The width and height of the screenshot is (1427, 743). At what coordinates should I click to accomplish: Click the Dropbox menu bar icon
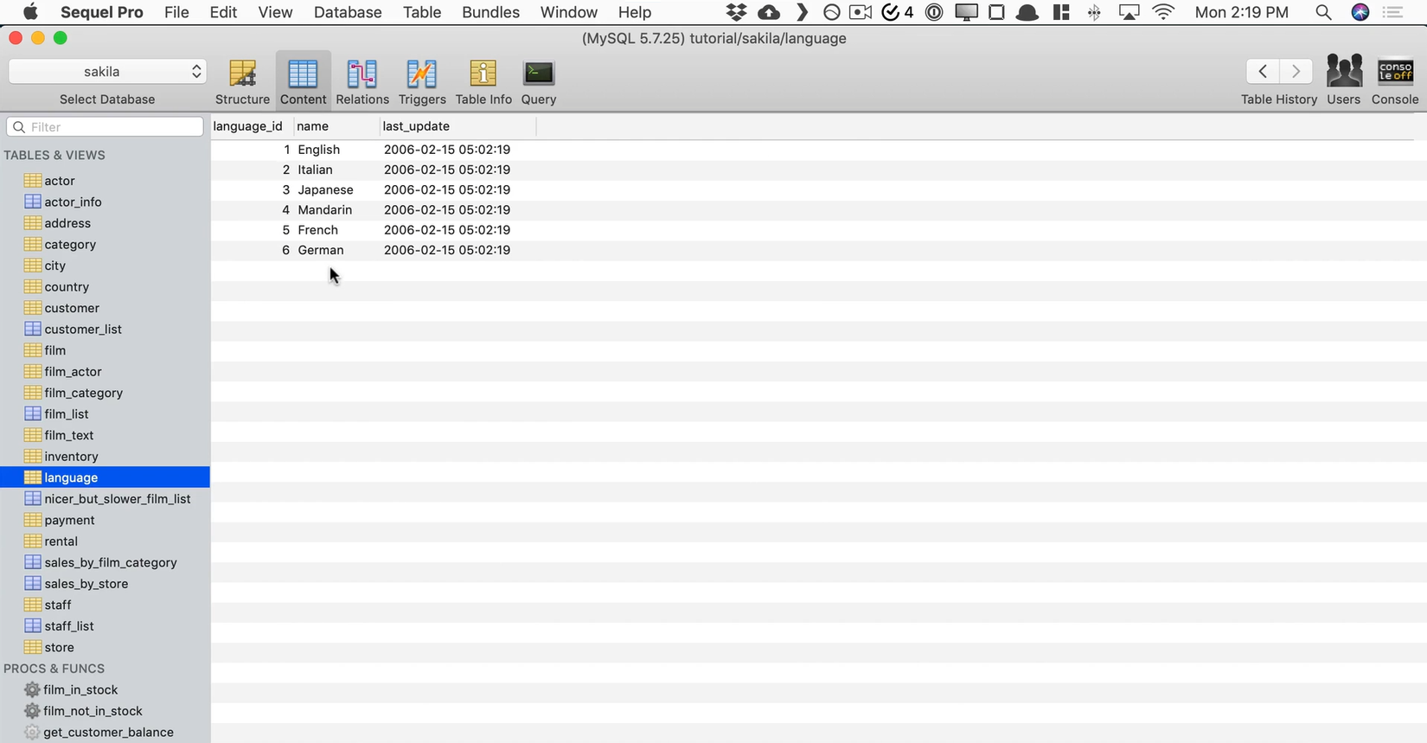click(x=736, y=12)
